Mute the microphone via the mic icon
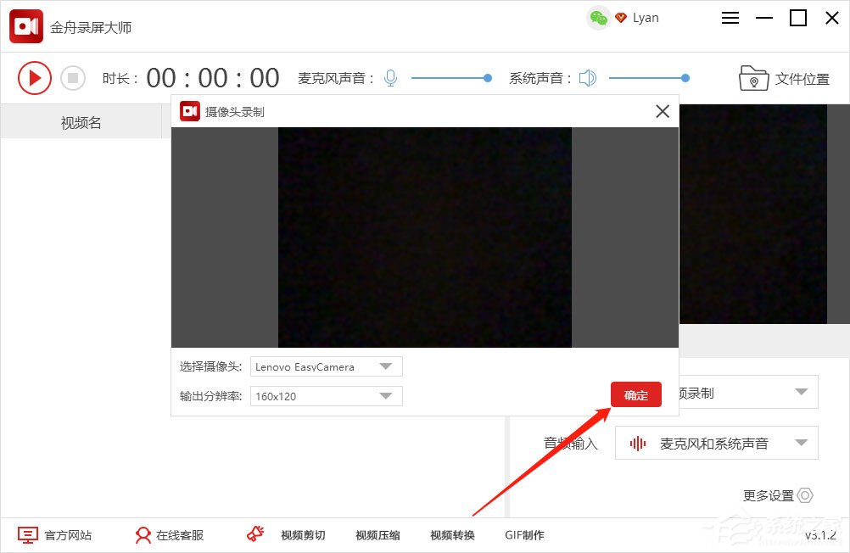 [x=390, y=77]
